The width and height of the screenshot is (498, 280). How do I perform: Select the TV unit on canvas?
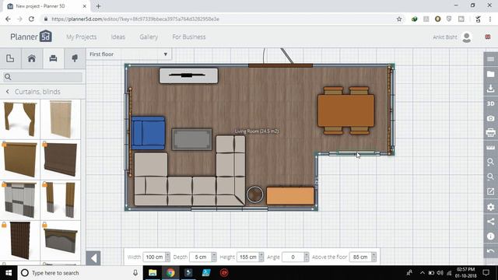pos(188,76)
